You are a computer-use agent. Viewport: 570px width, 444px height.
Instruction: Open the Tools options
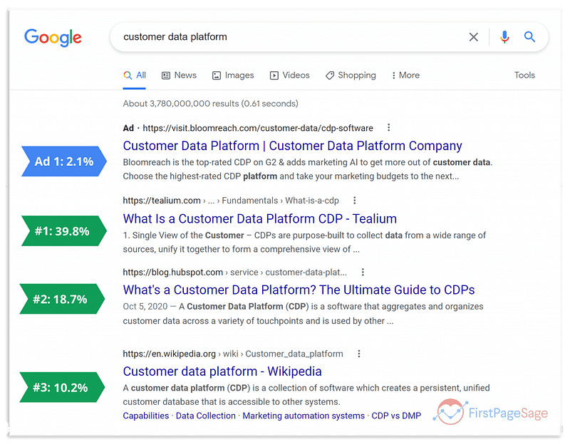pos(525,75)
